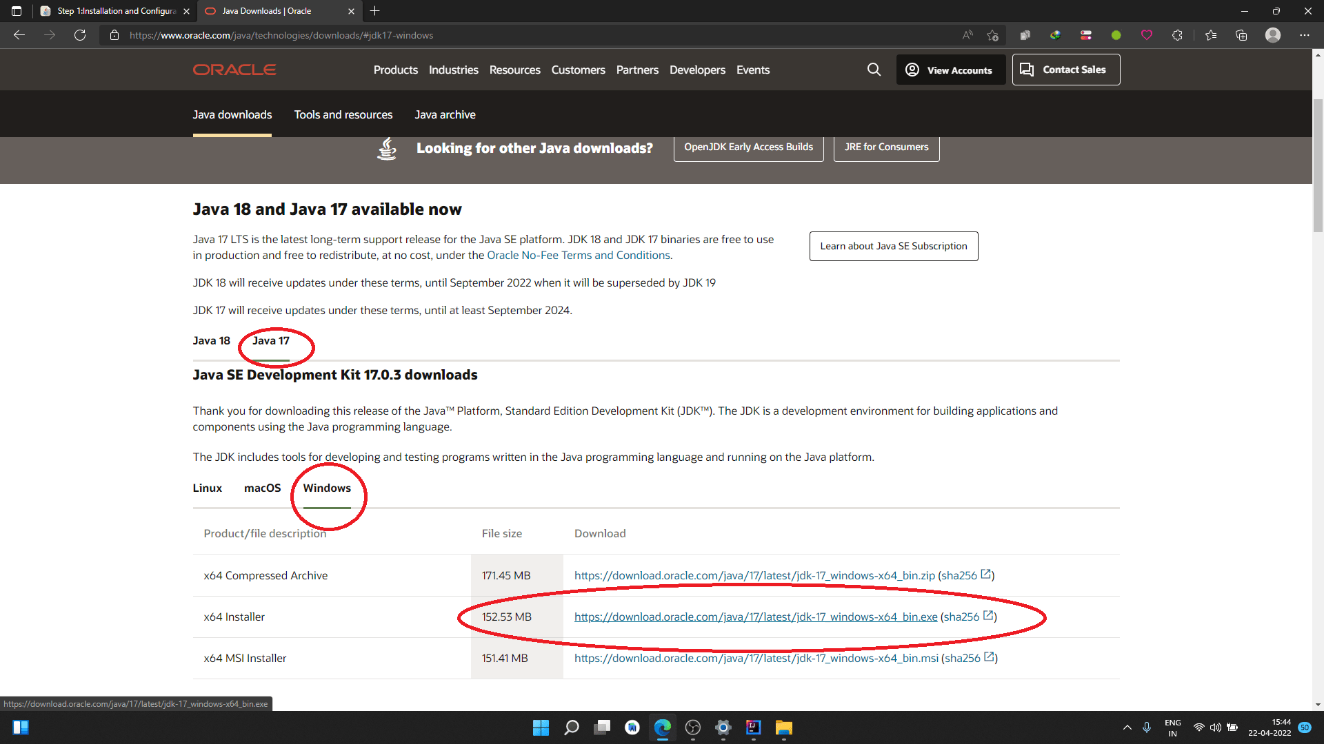The height and width of the screenshot is (744, 1324).
Task: Close the Step 1 Installation tab
Action: 186,11
